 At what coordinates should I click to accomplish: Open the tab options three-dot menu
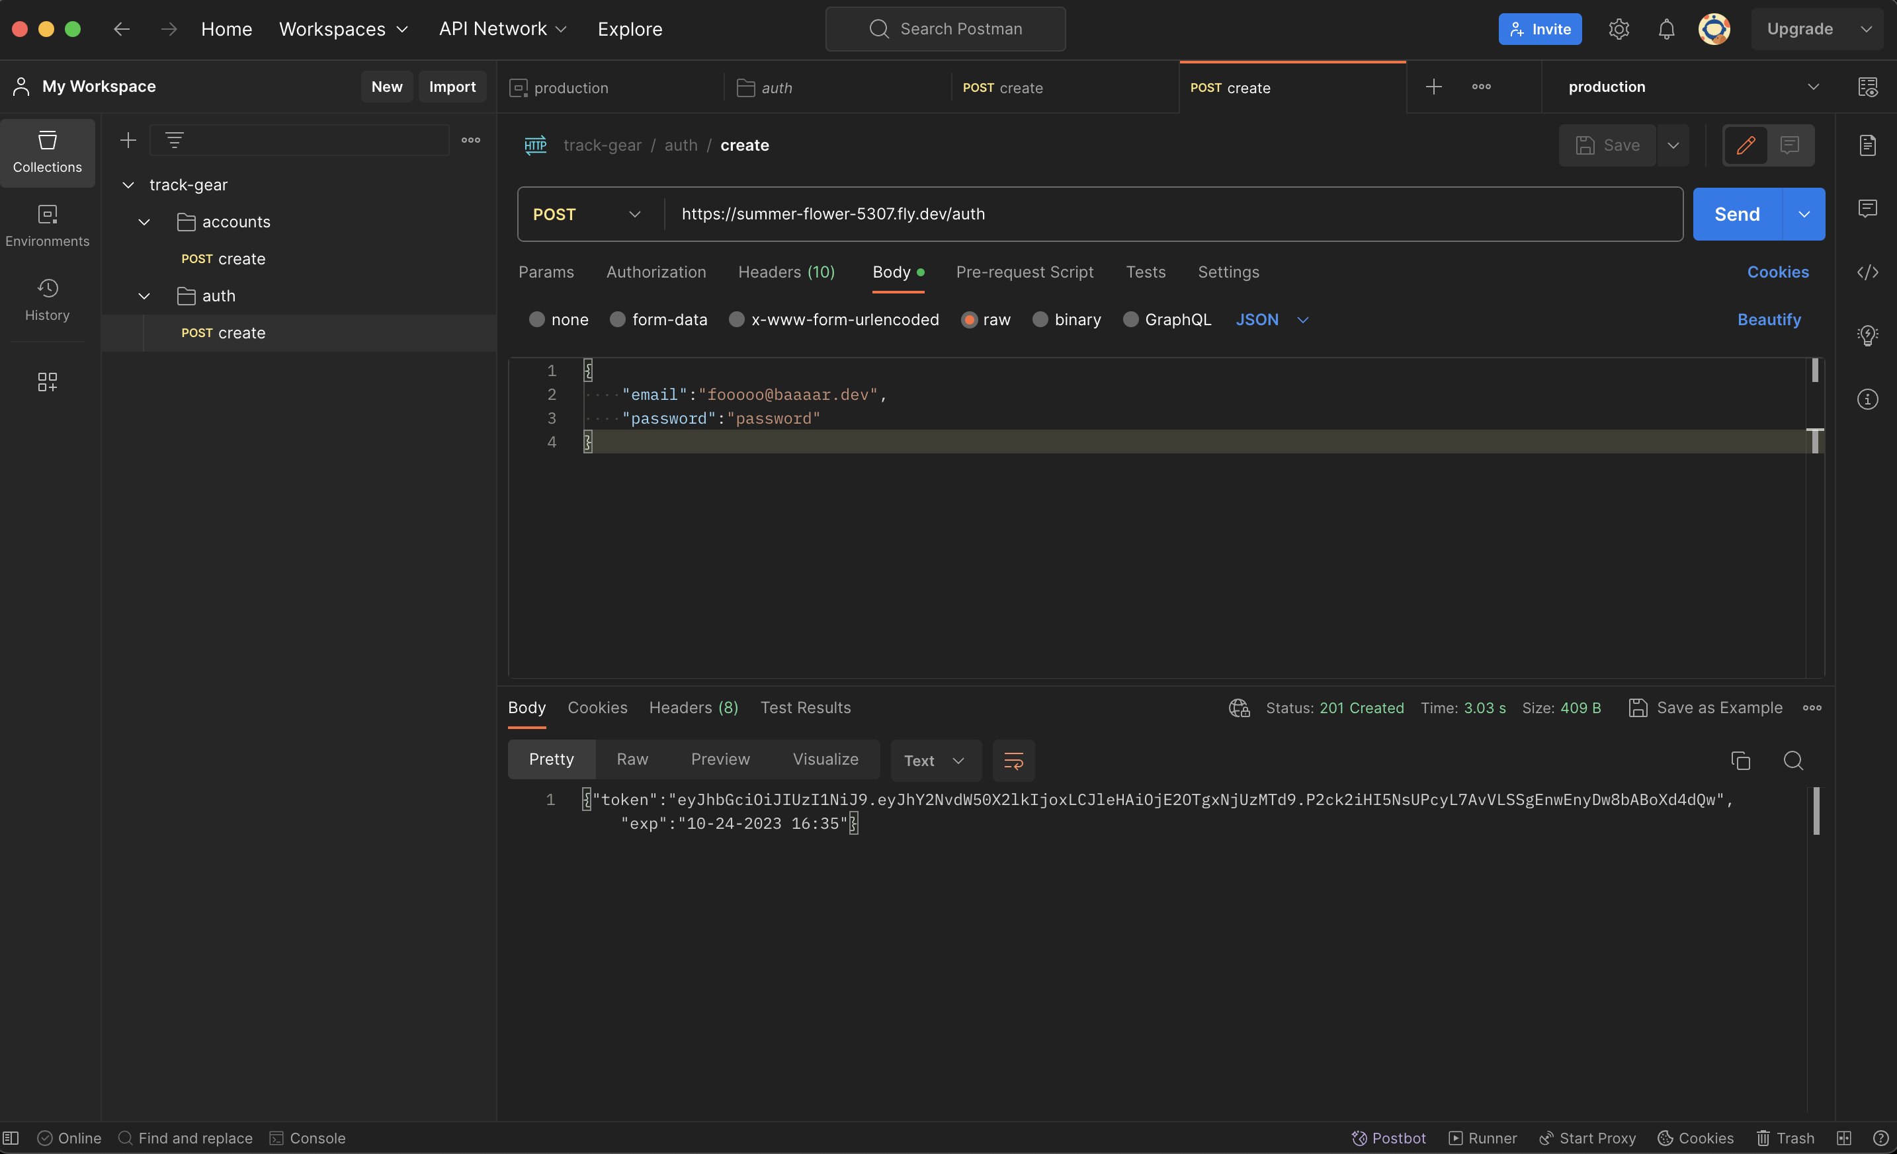point(1480,87)
